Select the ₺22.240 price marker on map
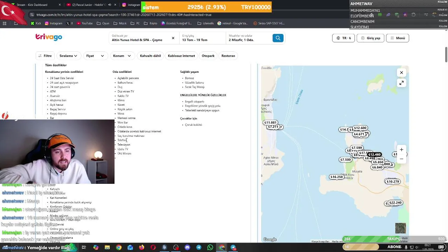 coord(395,203)
